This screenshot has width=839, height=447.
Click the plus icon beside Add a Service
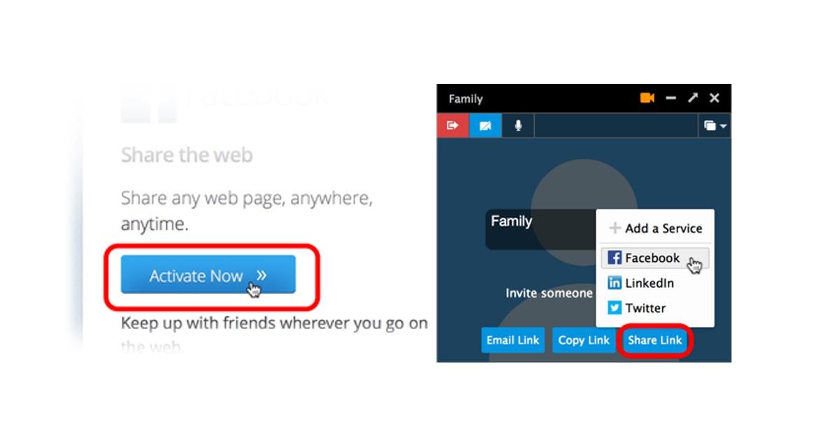(615, 228)
